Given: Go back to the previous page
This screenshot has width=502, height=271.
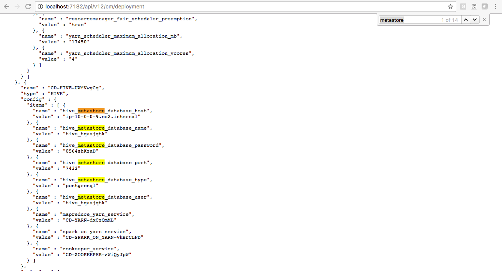Looking at the screenshot, I should tap(7, 7).
